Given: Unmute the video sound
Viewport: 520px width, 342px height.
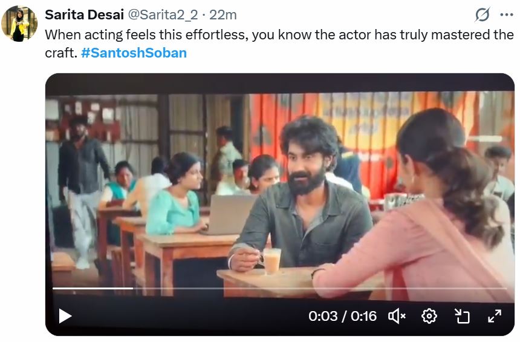Looking at the screenshot, I should tap(397, 315).
